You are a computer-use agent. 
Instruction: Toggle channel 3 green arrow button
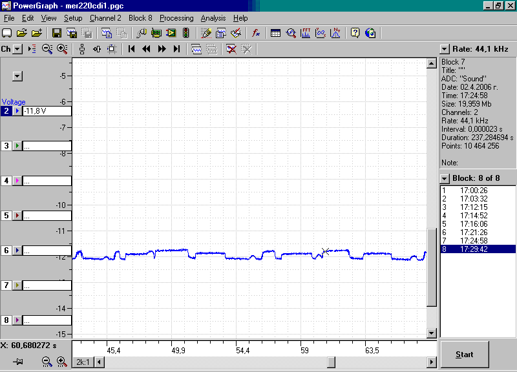(x=17, y=146)
